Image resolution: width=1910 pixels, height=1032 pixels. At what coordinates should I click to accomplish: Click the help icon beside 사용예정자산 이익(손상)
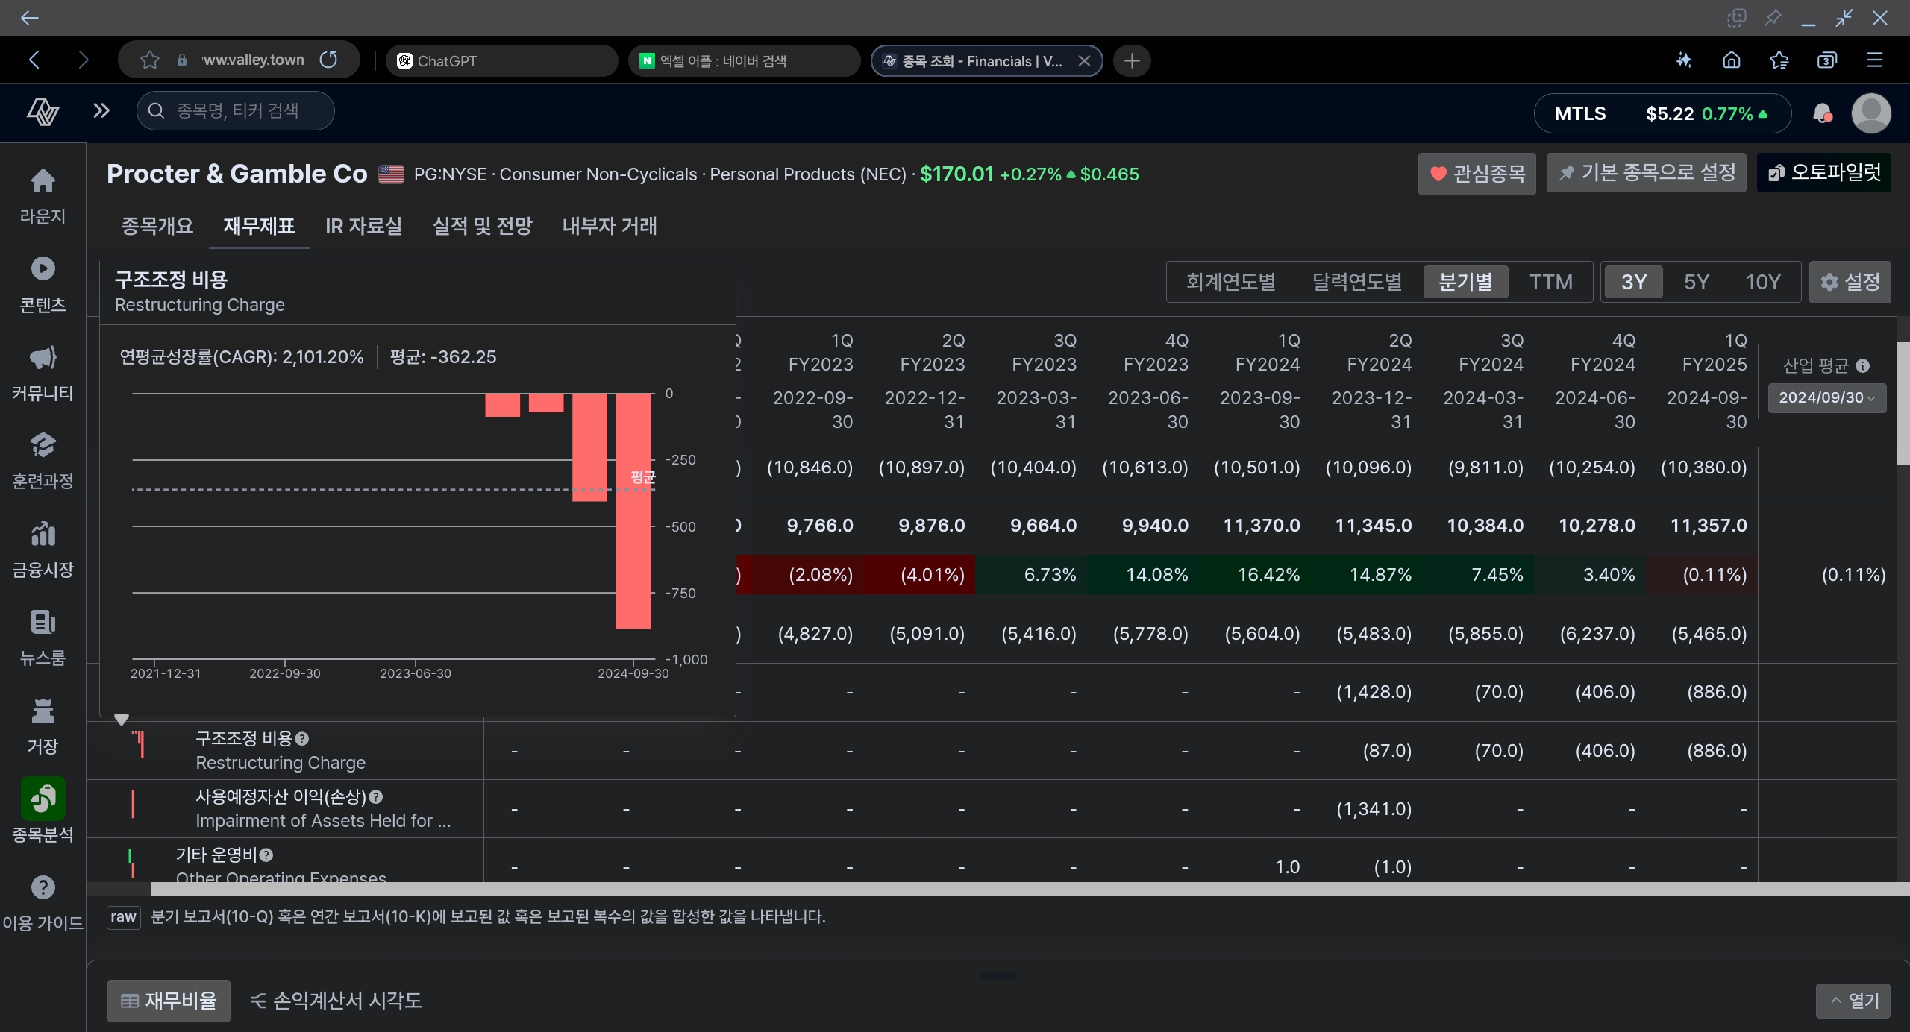[x=376, y=797]
